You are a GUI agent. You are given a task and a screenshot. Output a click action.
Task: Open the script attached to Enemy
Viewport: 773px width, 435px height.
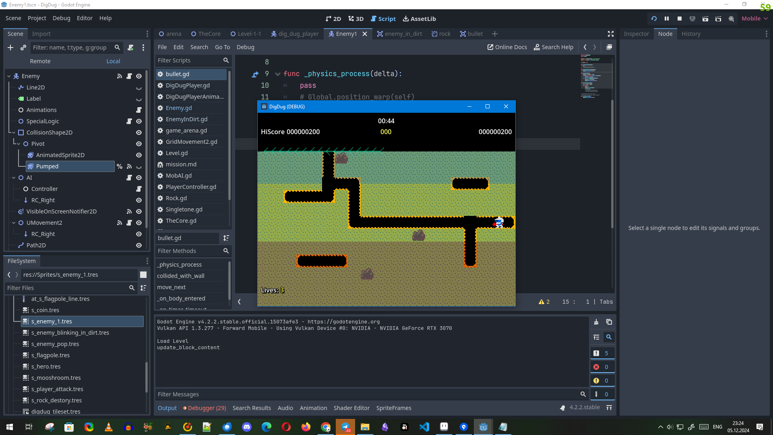click(129, 76)
